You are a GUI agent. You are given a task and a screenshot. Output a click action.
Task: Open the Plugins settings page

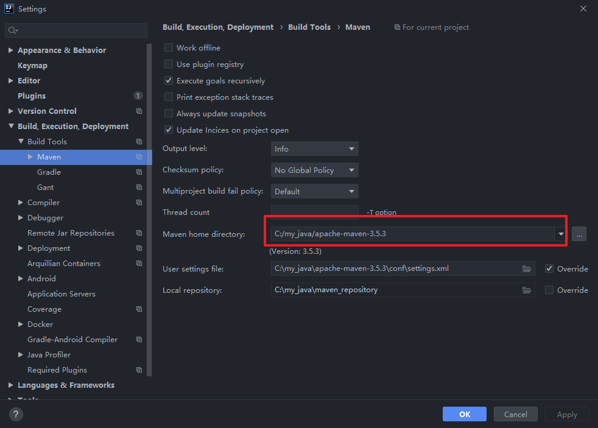click(32, 96)
